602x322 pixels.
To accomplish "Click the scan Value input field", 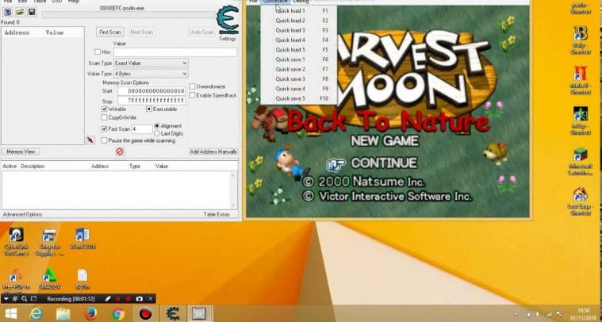I will pos(174,52).
